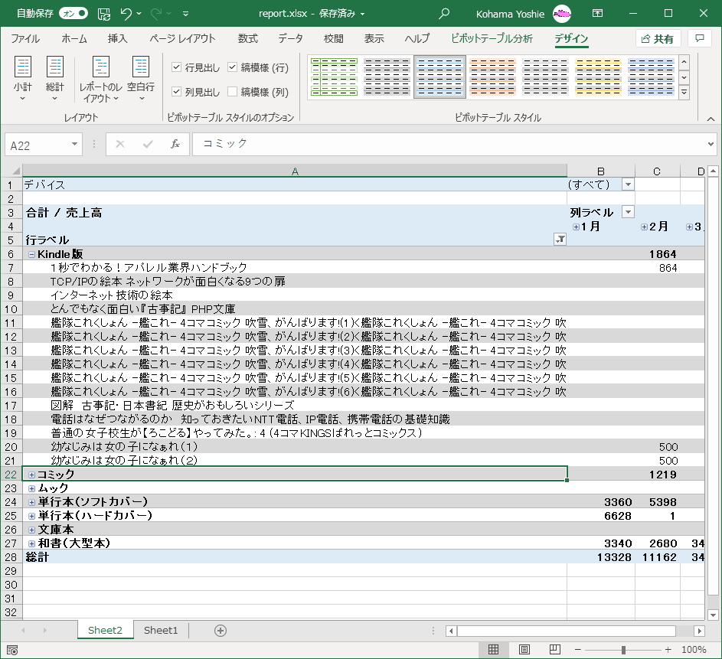
Task: Collapse the Kindle版 group
Action: (31, 254)
